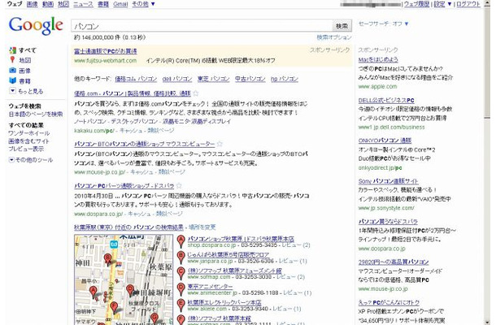
Task: Click related keyword 価格コム パソコン
Action: click(x=136, y=79)
